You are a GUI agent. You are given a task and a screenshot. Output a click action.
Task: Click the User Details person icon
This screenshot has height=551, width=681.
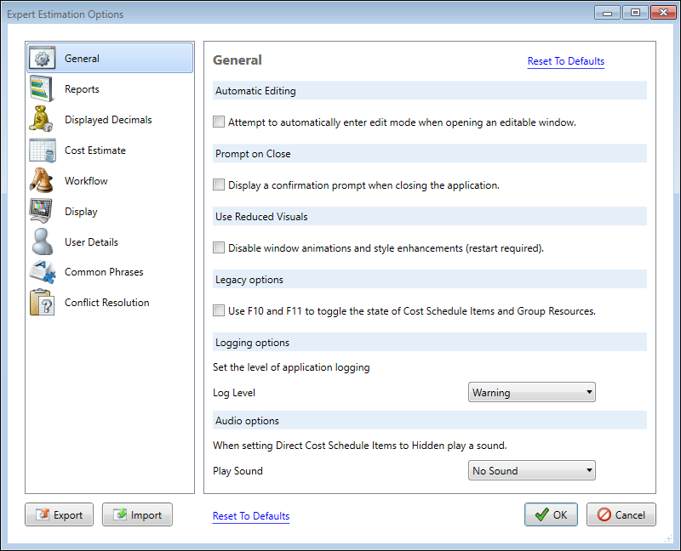pyautogui.click(x=43, y=242)
